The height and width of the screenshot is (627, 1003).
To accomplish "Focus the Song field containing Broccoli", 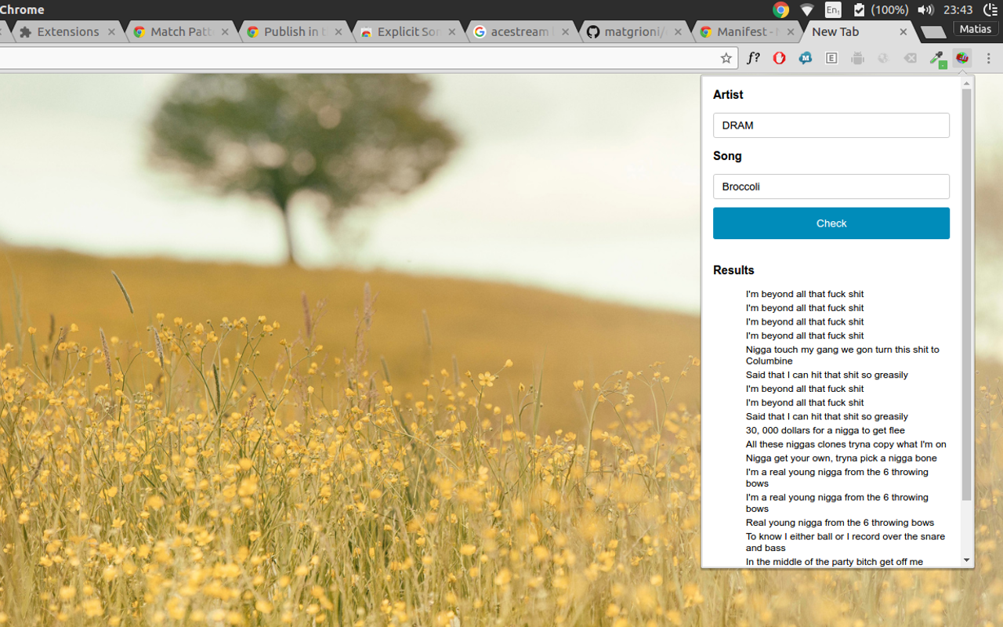I will tap(831, 187).
